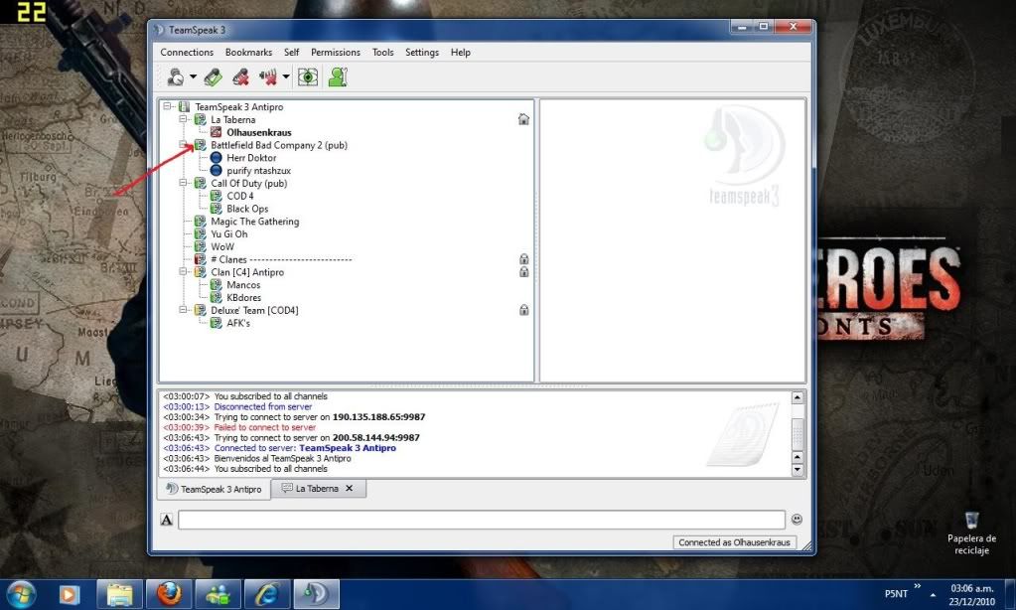Click the lock icon on Deluxe' Team row
Viewport: 1016px width, 610px height.
click(523, 310)
